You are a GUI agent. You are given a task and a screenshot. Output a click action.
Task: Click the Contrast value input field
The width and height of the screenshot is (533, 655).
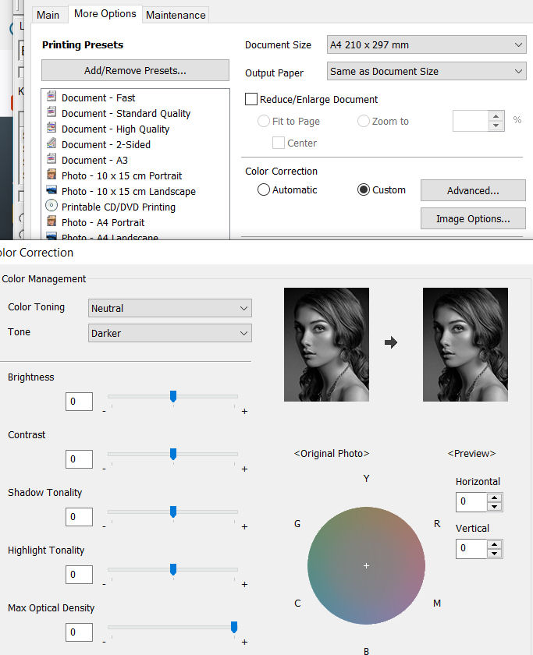point(80,459)
